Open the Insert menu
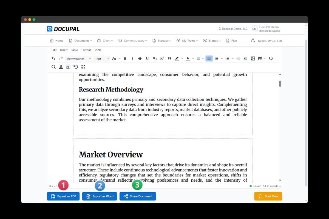This screenshot has height=219, width=329. [64, 50]
